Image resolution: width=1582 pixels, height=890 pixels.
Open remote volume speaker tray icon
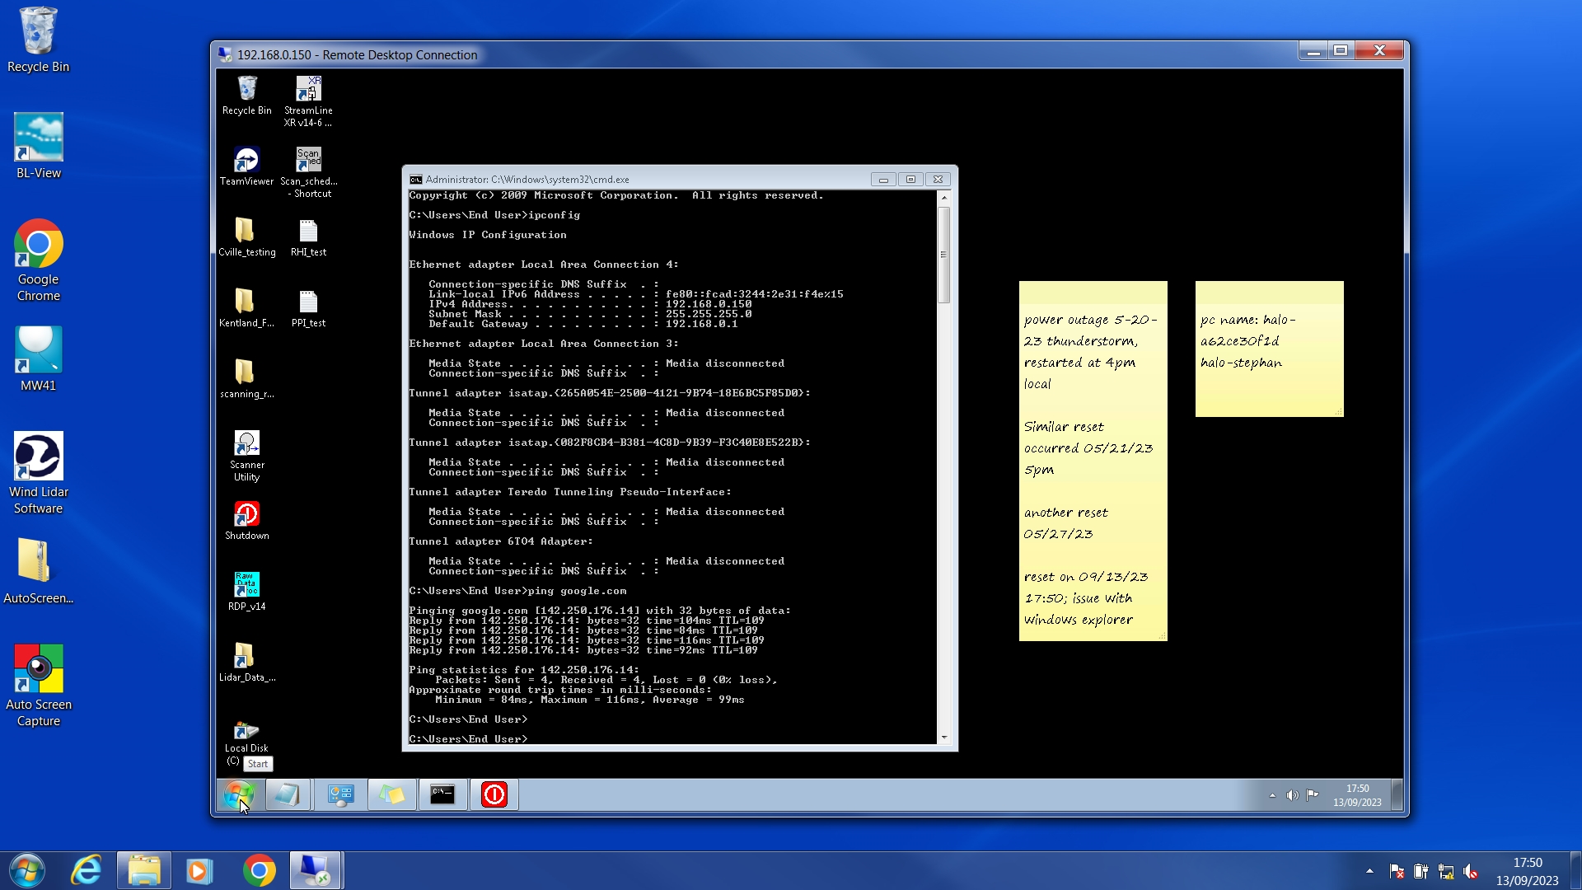point(1291,795)
